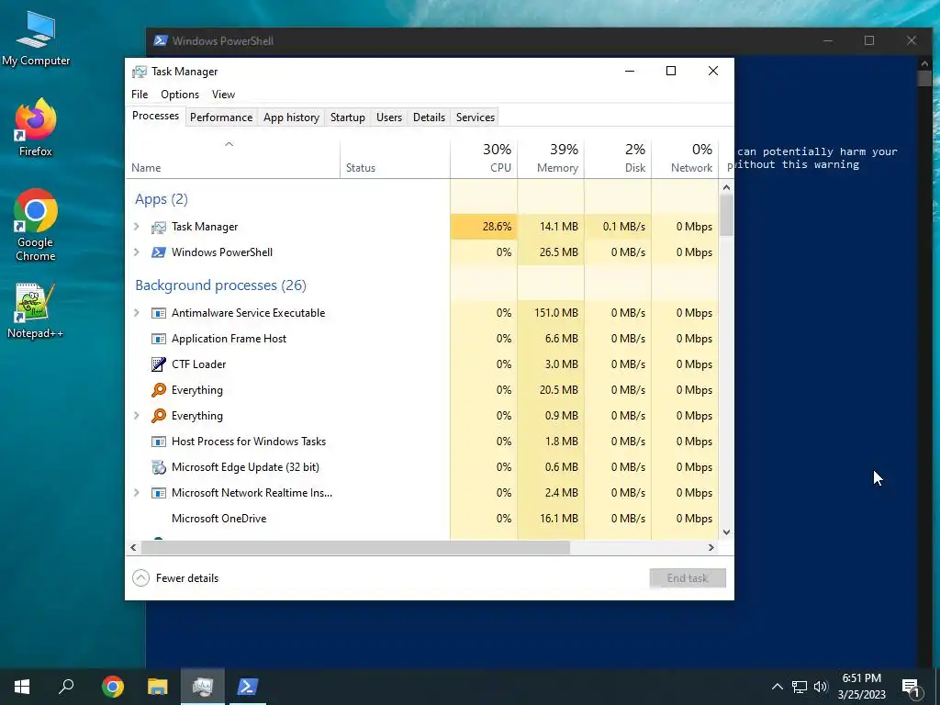This screenshot has width=940, height=705.
Task: Click the Task Manager process icon
Action: (158, 228)
